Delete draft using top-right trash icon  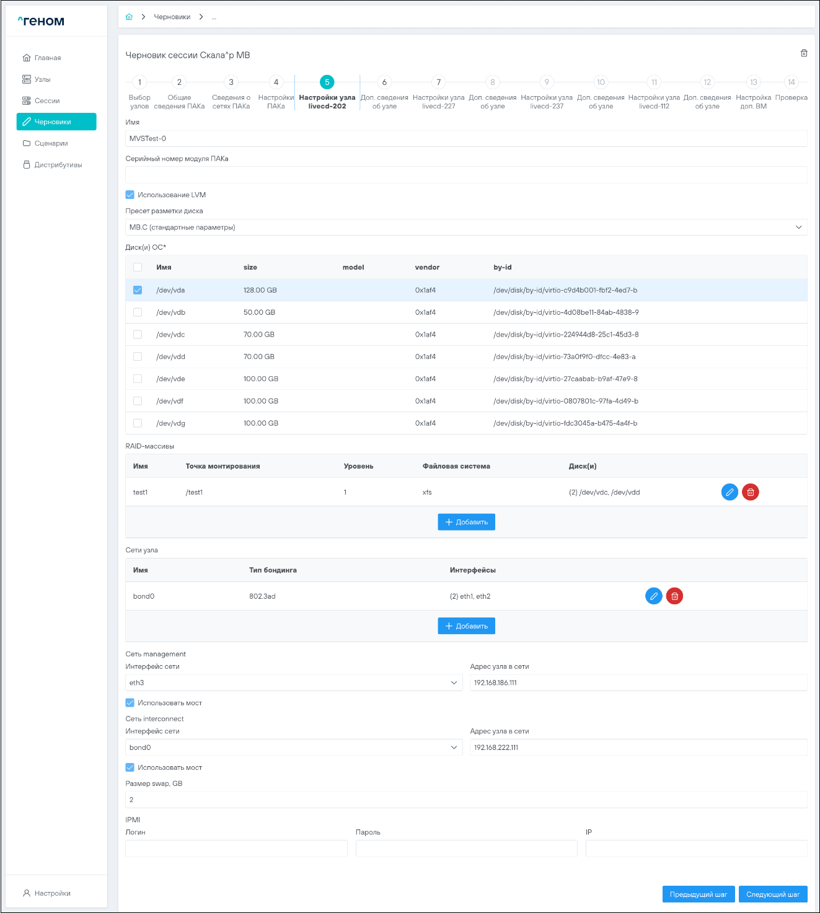click(804, 53)
